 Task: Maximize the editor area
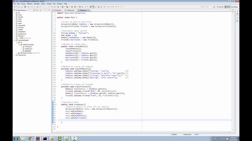(x=233, y=10)
